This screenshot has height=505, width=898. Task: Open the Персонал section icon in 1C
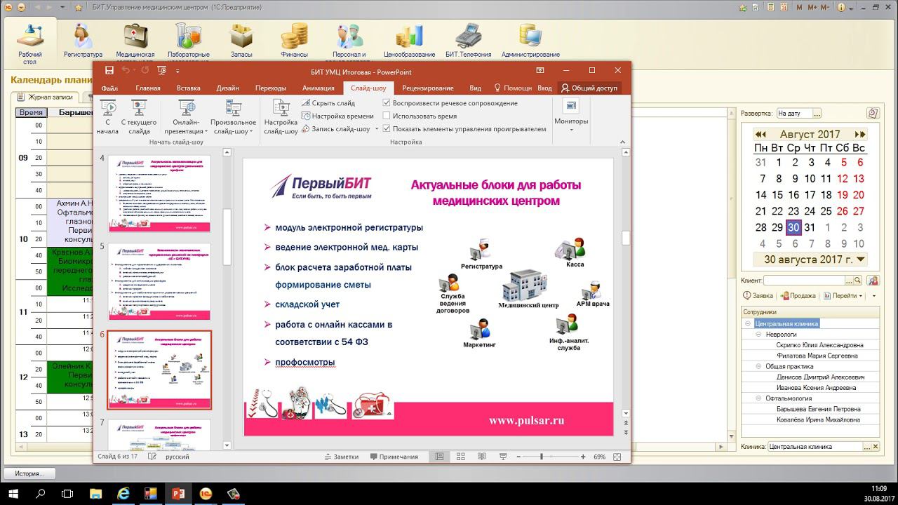(349, 41)
